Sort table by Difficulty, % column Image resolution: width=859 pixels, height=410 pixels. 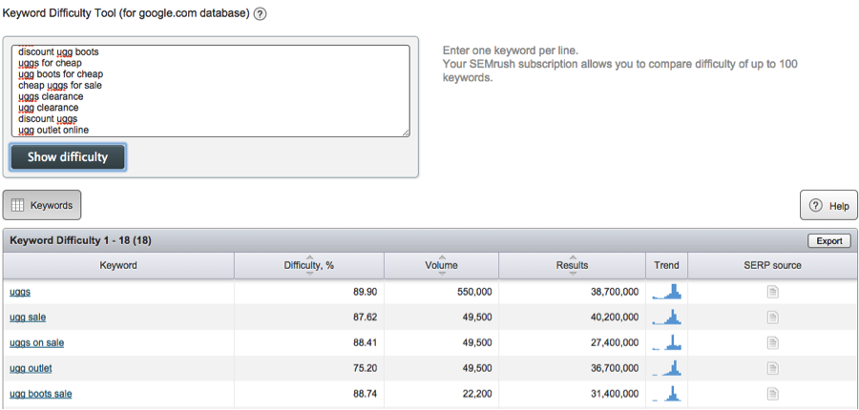tap(309, 265)
